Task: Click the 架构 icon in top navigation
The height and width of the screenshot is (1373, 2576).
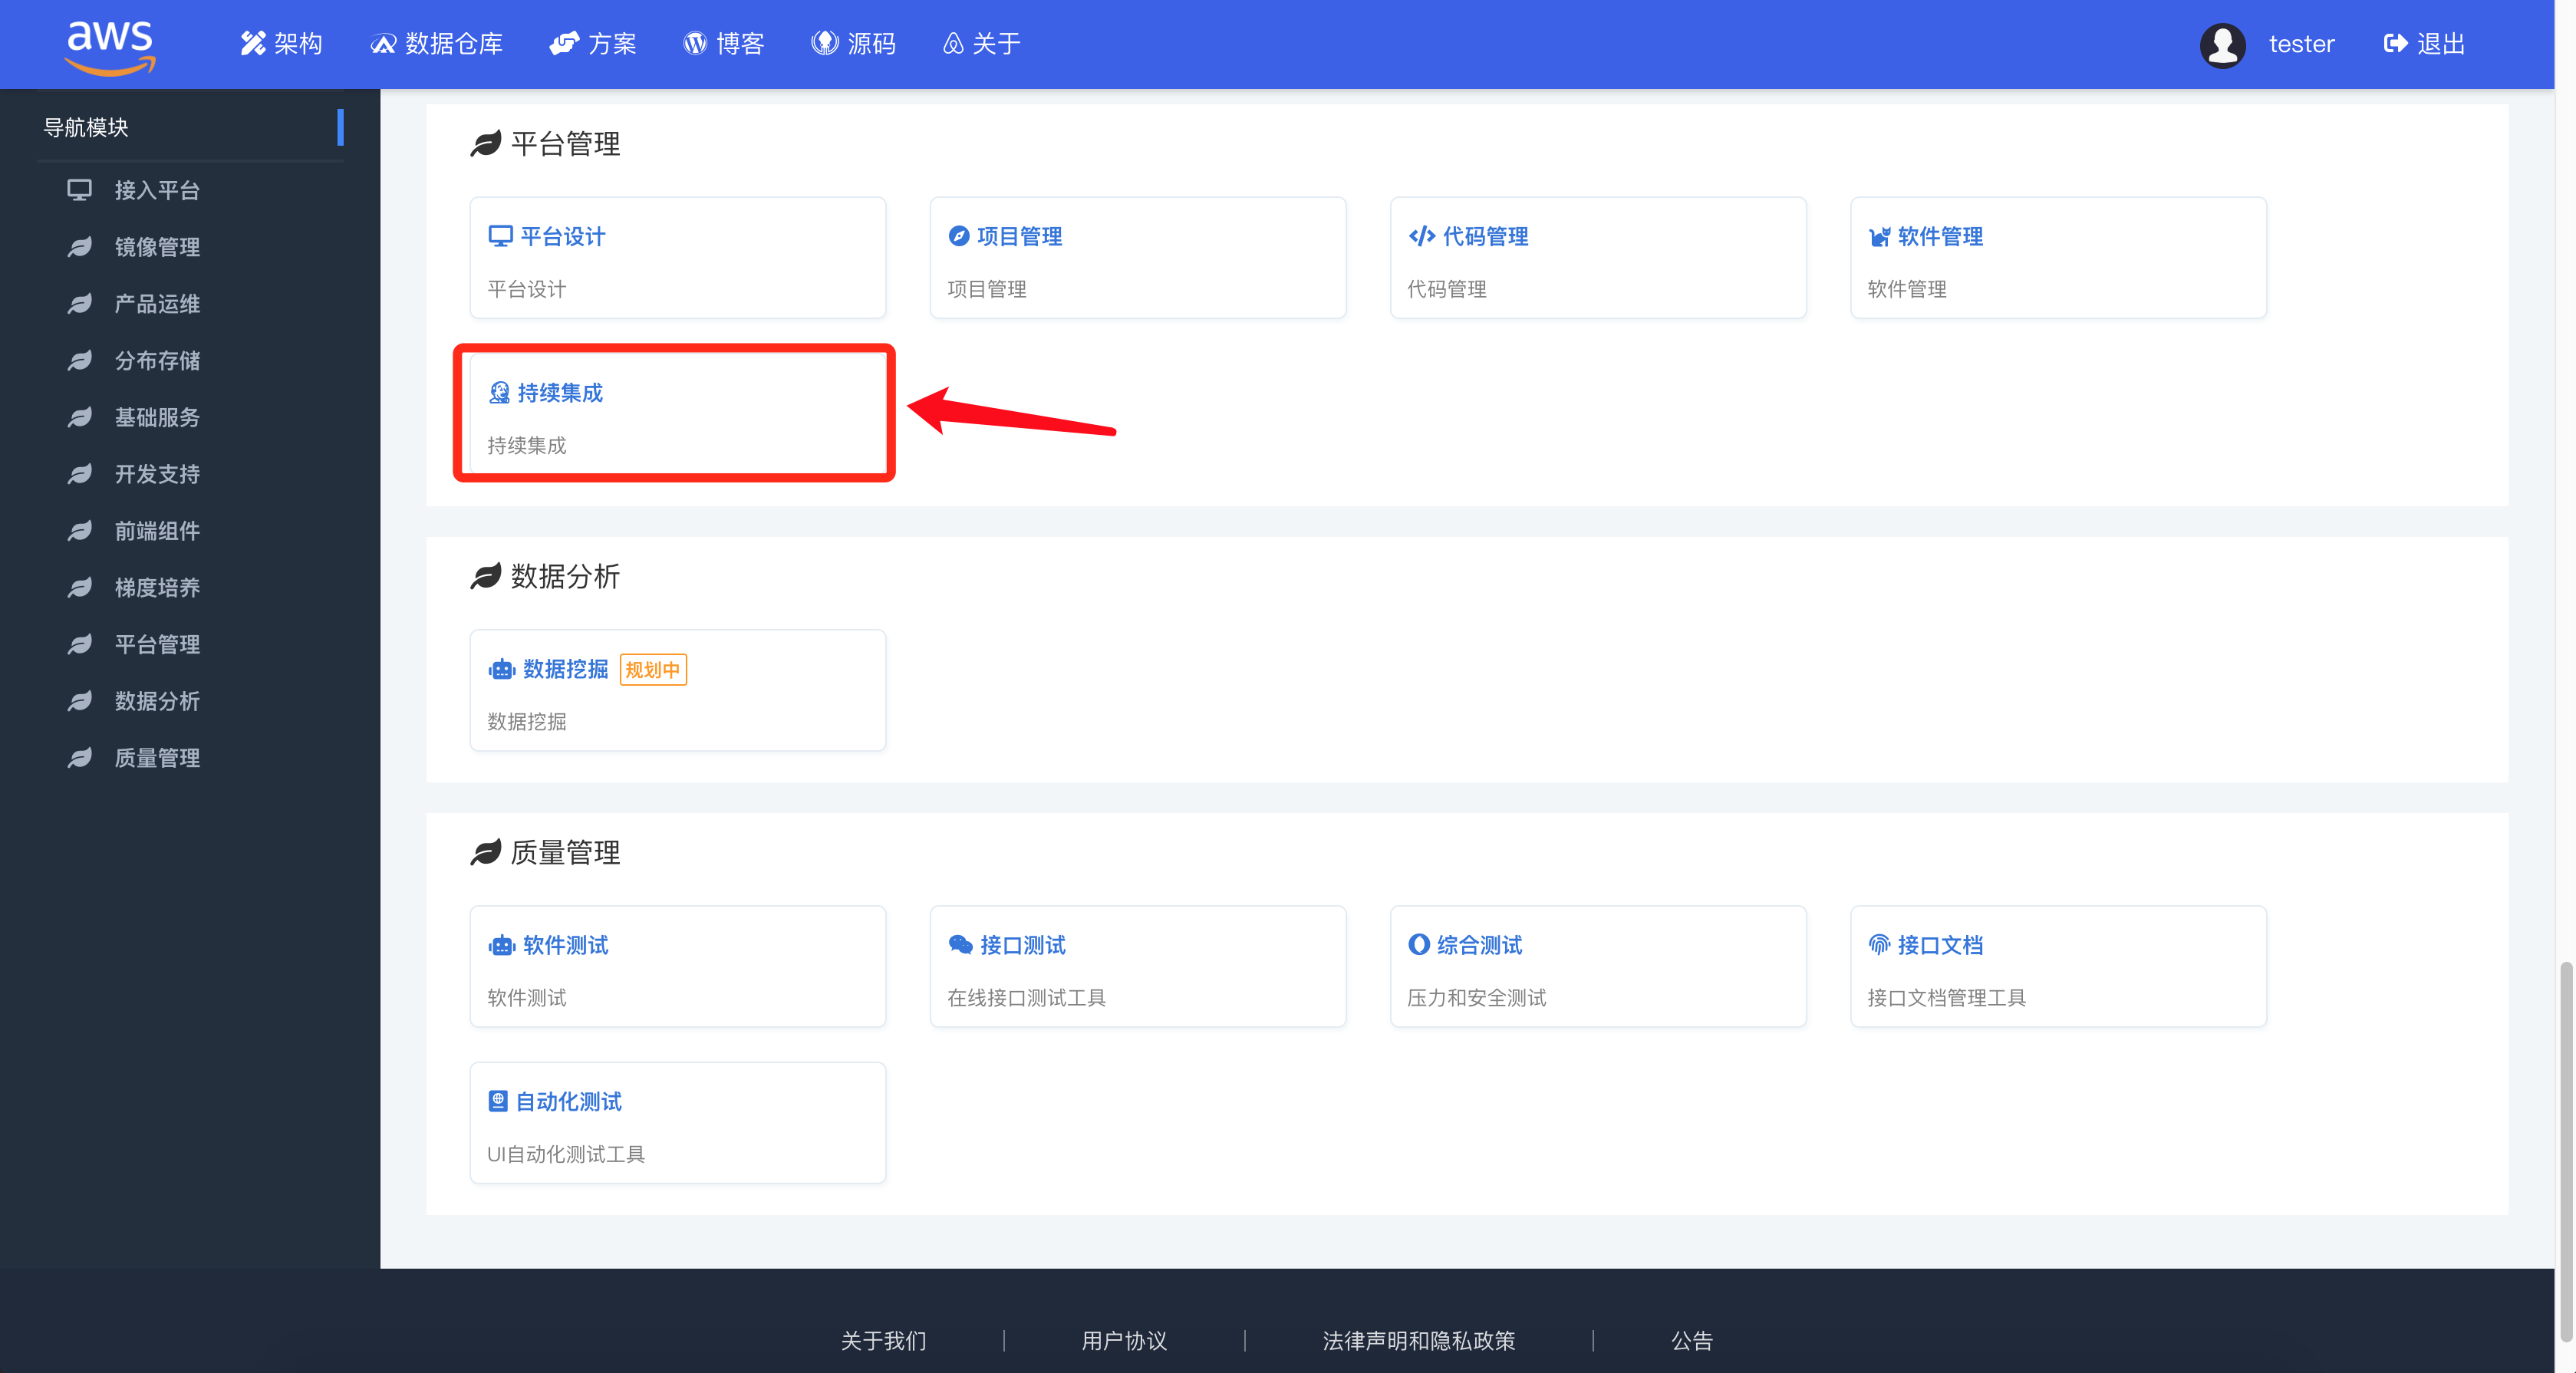Action: tap(253, 44)
